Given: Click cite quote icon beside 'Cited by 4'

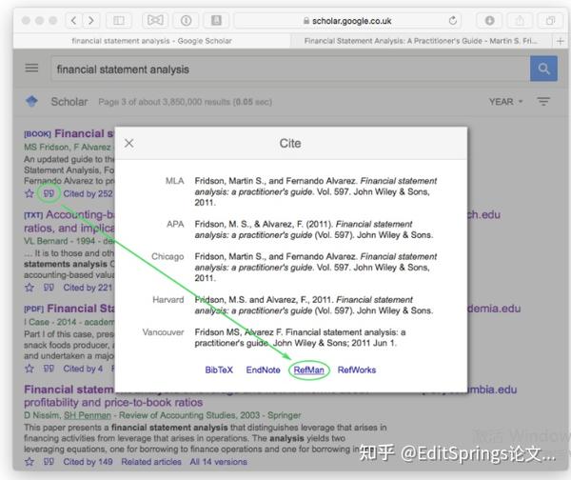Looking at the screenshot, I should pyautogui.click(x=49, y=369).
